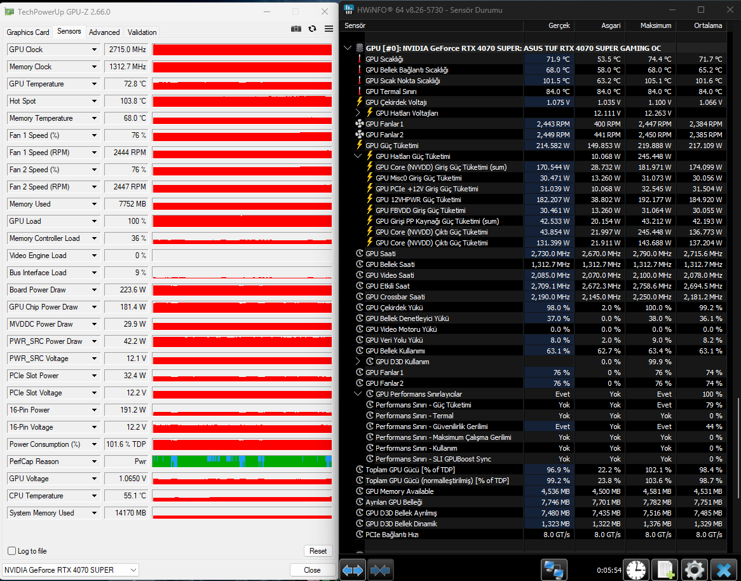Click 16-Pin Power value 191.2 W
741x581 pixels.
tap(126, 410)
